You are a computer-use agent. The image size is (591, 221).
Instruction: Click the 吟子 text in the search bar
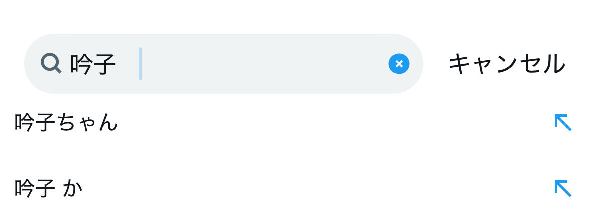93,64
